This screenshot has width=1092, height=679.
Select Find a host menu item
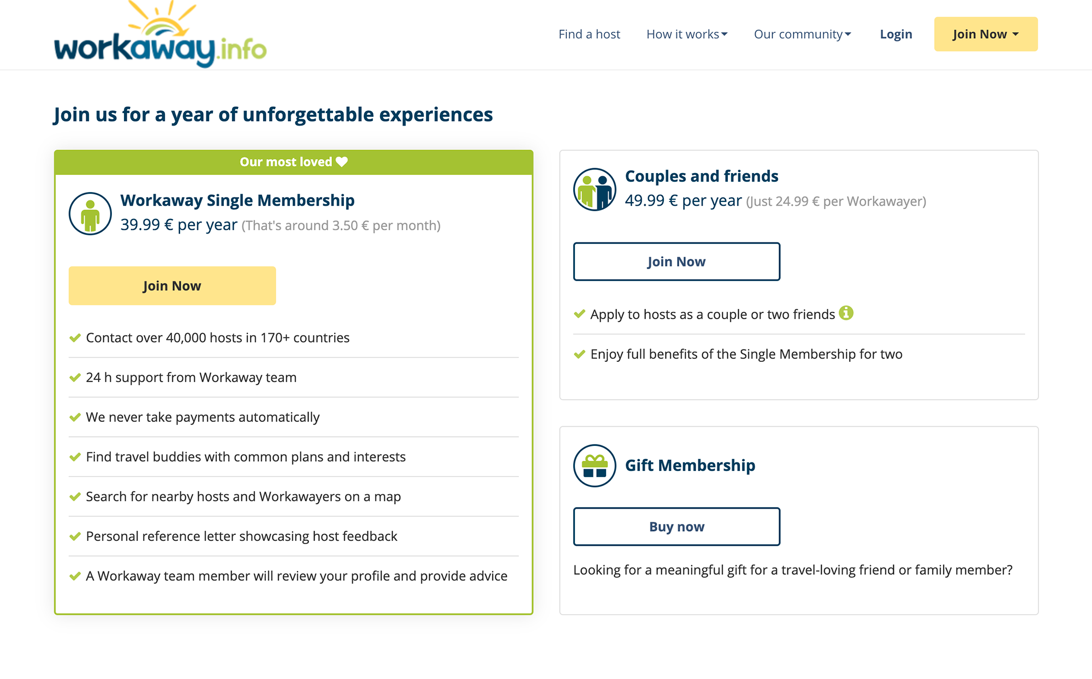(x=589, y=34)
